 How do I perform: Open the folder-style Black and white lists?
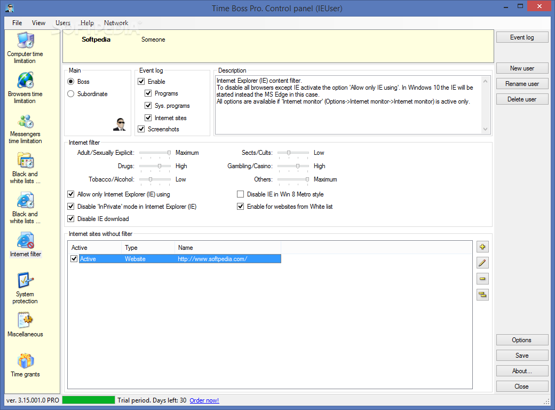25,168
